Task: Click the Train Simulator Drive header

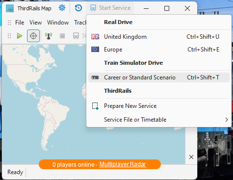Action: pos(133,63)
